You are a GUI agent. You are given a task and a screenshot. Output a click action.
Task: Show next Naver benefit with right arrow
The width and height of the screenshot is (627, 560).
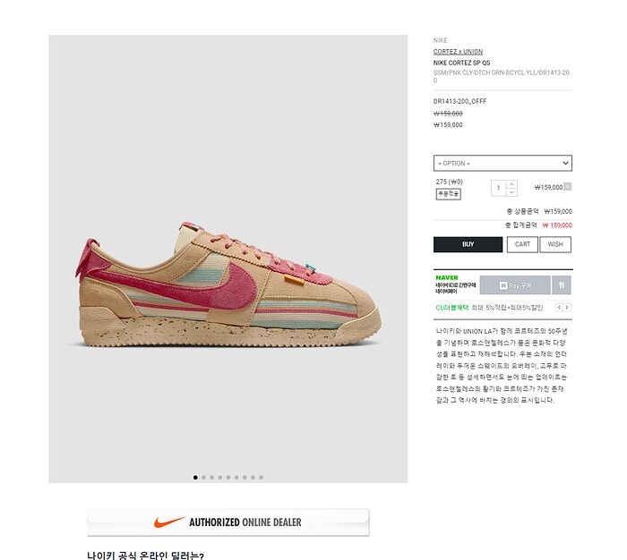567,307
